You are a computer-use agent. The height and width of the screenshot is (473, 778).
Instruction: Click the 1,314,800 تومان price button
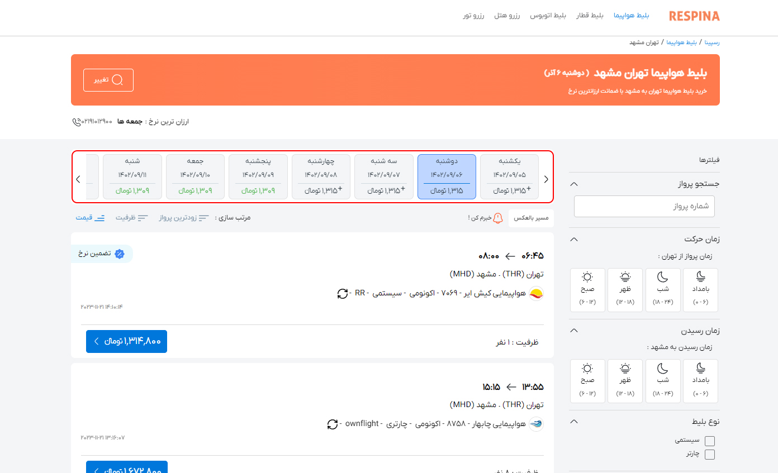126,341
